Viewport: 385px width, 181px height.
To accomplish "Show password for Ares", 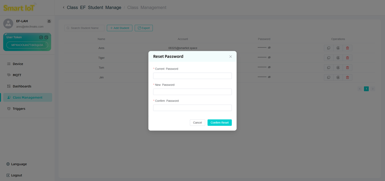I will point(269,48).
